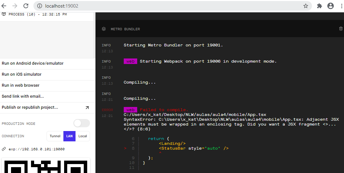Click the red ERROR label at 12:21
Screen dimensions: 344x173
[x=107, y=110]
